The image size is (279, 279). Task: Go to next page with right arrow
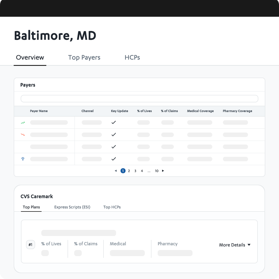tap(163, 171)
